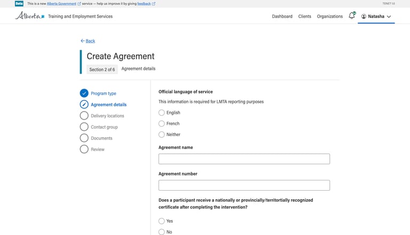Click the Delivery locations step circle
The width and height of the screenshot is (410, 235).
84,116
